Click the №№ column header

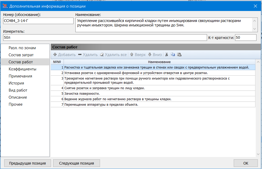[x=57, y=62]
